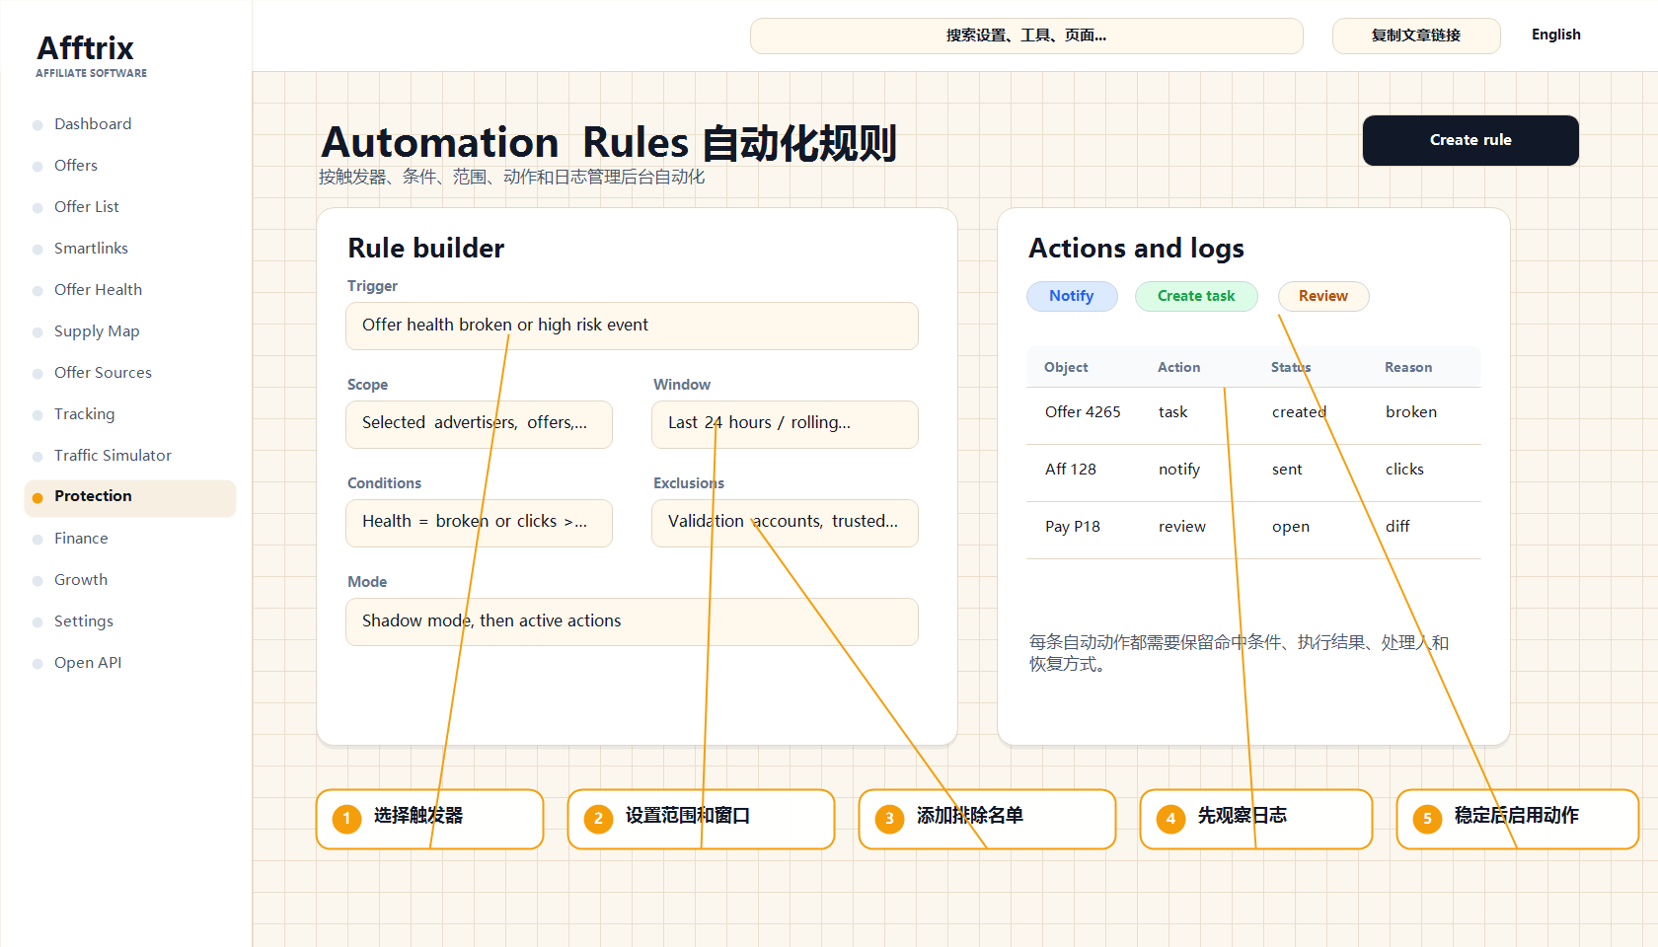Image resolution: width=1658 pixels, height=947 pixels.
Task: Click the 'diff' reason cell
Action: [1397, 527]
